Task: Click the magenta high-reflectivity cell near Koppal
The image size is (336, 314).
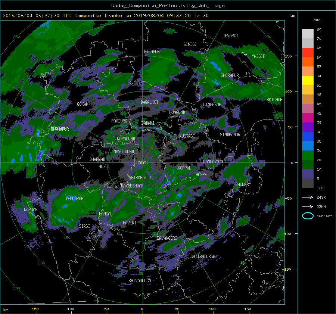Action: pos(163,186)
